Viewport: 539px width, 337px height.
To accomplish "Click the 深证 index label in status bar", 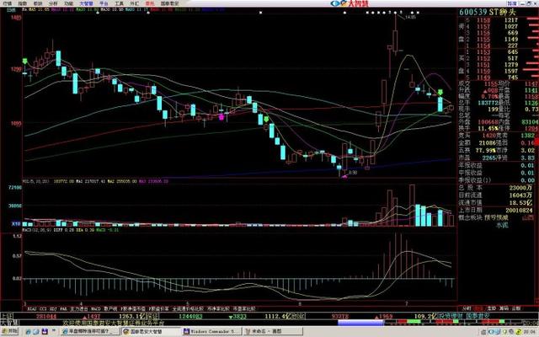I will point(153,316).
